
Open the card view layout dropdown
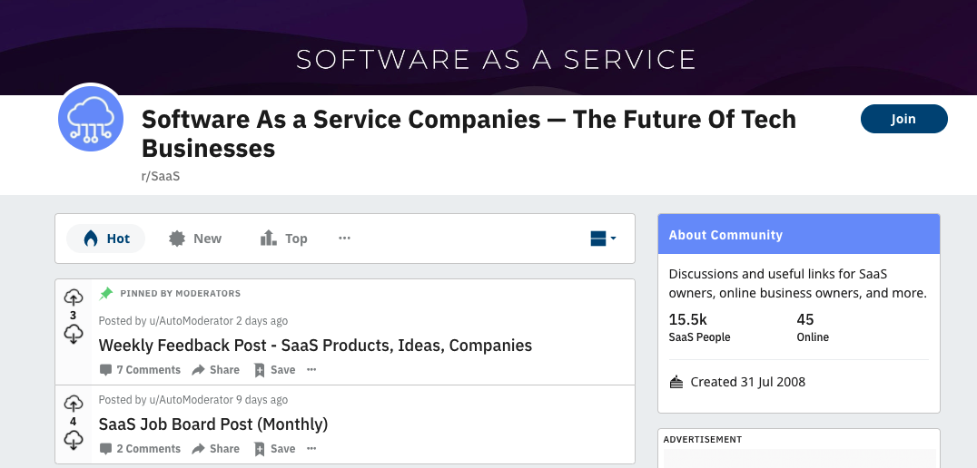coord(603,239)
